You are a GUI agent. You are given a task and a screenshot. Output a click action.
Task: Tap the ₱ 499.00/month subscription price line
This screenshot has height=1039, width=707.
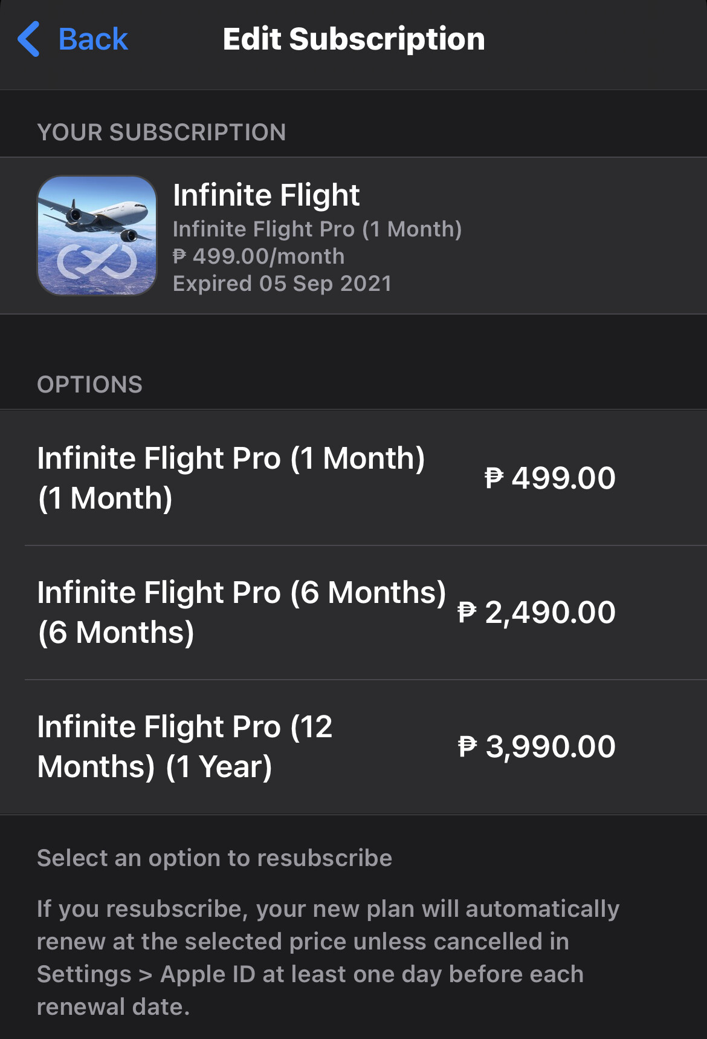pos(259,256)
